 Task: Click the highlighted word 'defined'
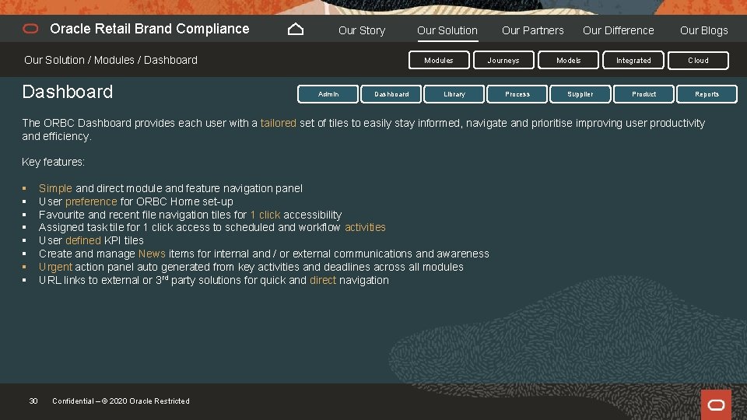pyautogui.click(x=83, y=240)
